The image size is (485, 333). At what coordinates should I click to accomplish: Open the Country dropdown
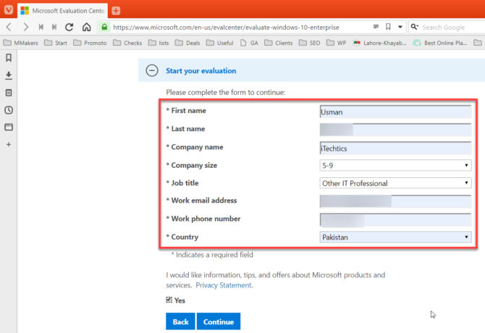395,237
